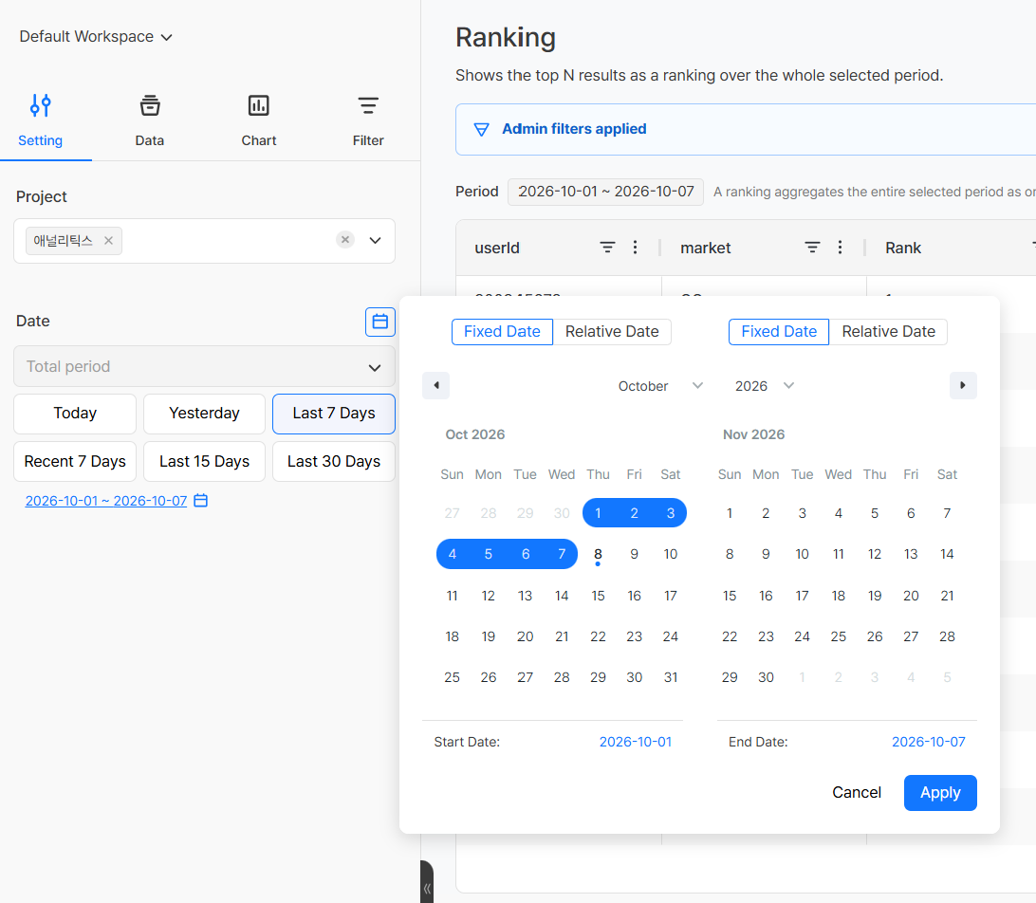Remove the 애널리틱스 project tag
1036x903 pixels.
[108, 240]
